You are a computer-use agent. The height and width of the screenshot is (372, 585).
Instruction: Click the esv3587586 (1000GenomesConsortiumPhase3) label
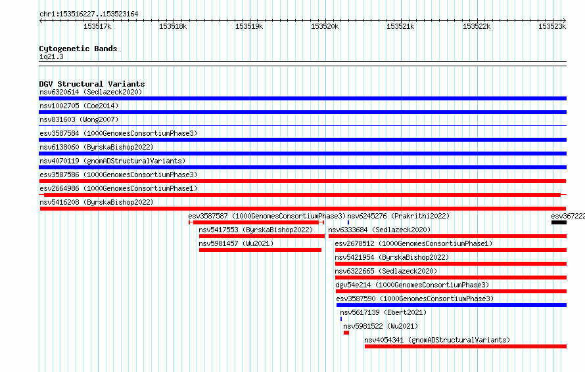pos(118,175)
